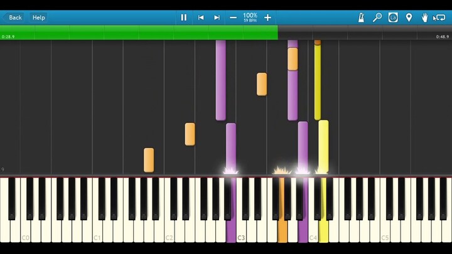Skip back to previous section
This screenshot has height=254, width=452.
[x=201, y=18]
